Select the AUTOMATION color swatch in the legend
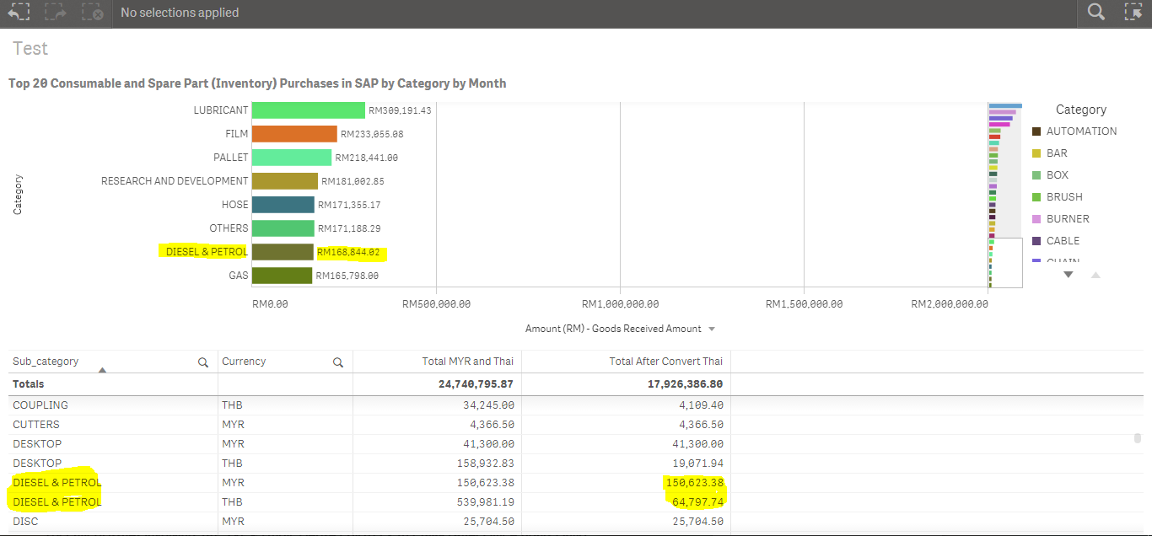 (x=1036, y=131)
